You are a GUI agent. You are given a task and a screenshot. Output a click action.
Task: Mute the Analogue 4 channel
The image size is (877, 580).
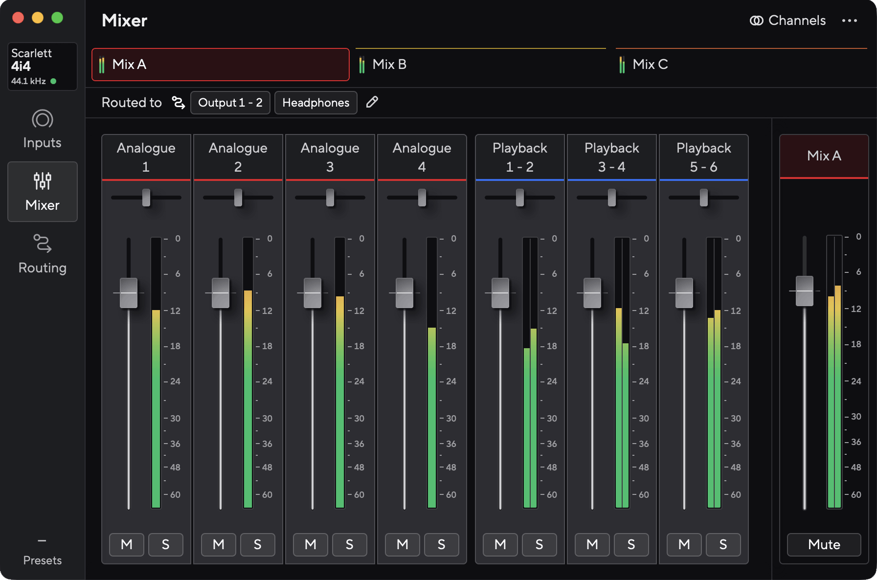403,545
